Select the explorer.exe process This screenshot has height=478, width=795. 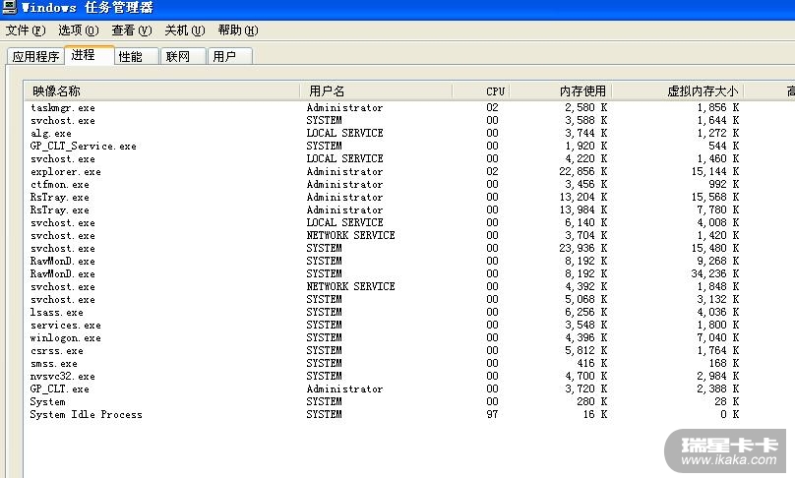[x=65, y=172]
